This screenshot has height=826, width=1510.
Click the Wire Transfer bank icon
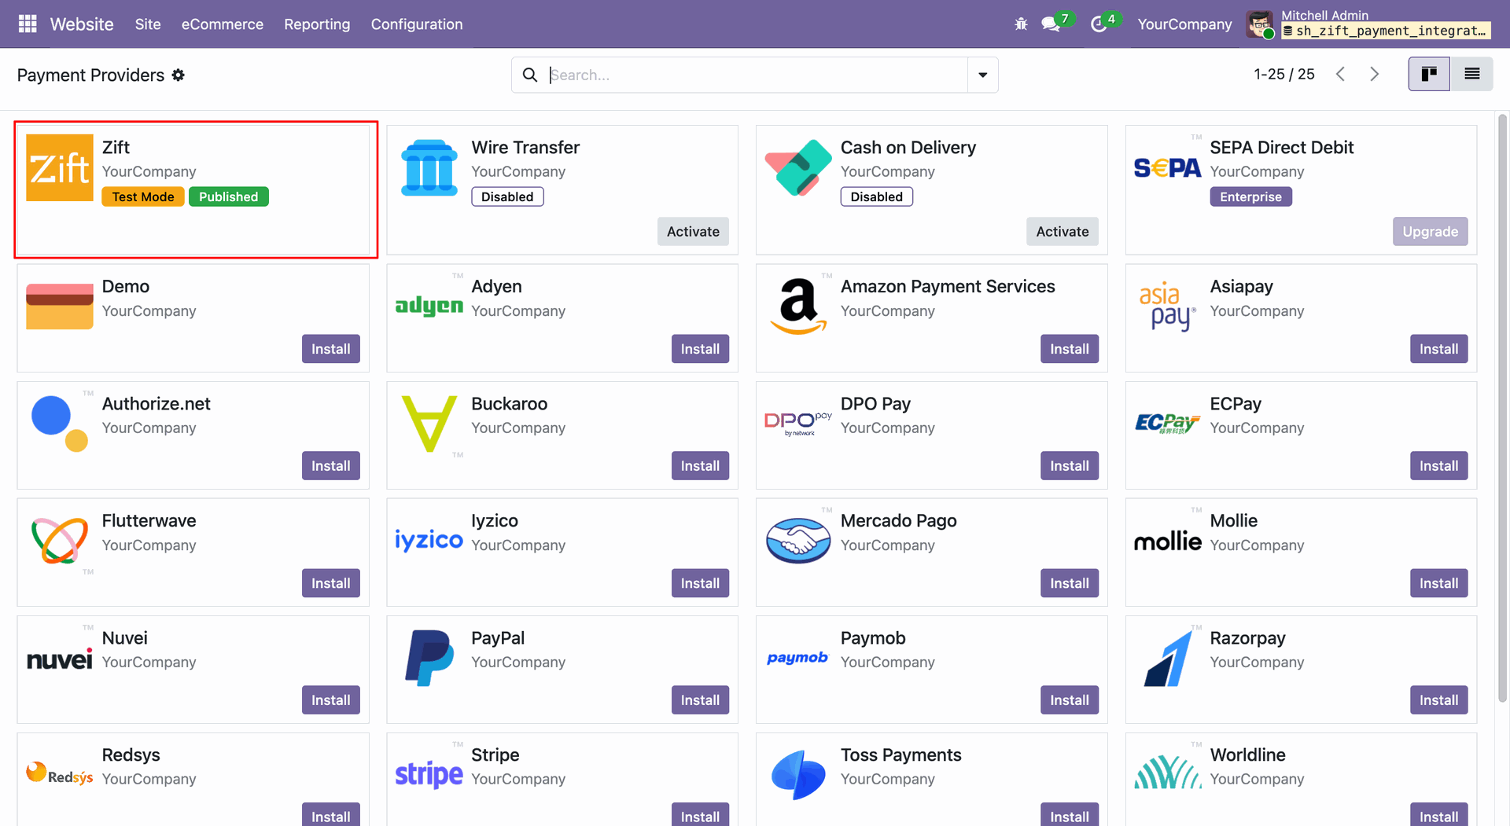point(429,168)
